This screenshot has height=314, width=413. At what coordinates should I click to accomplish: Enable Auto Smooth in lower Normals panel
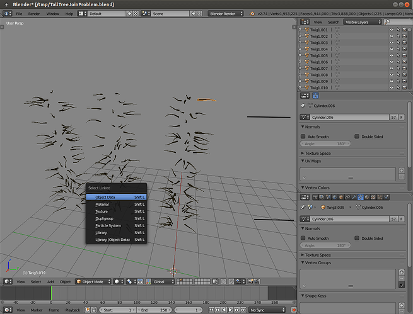(303, 238)
